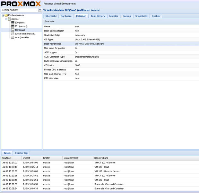This screenshot has height=193, width=199.
Task: Switch to the Cluster log tab
Action: click(x=21, y=153)
